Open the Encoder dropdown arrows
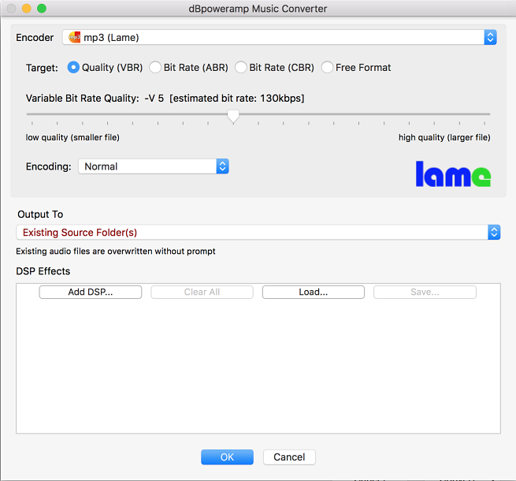 click(490, 37)
